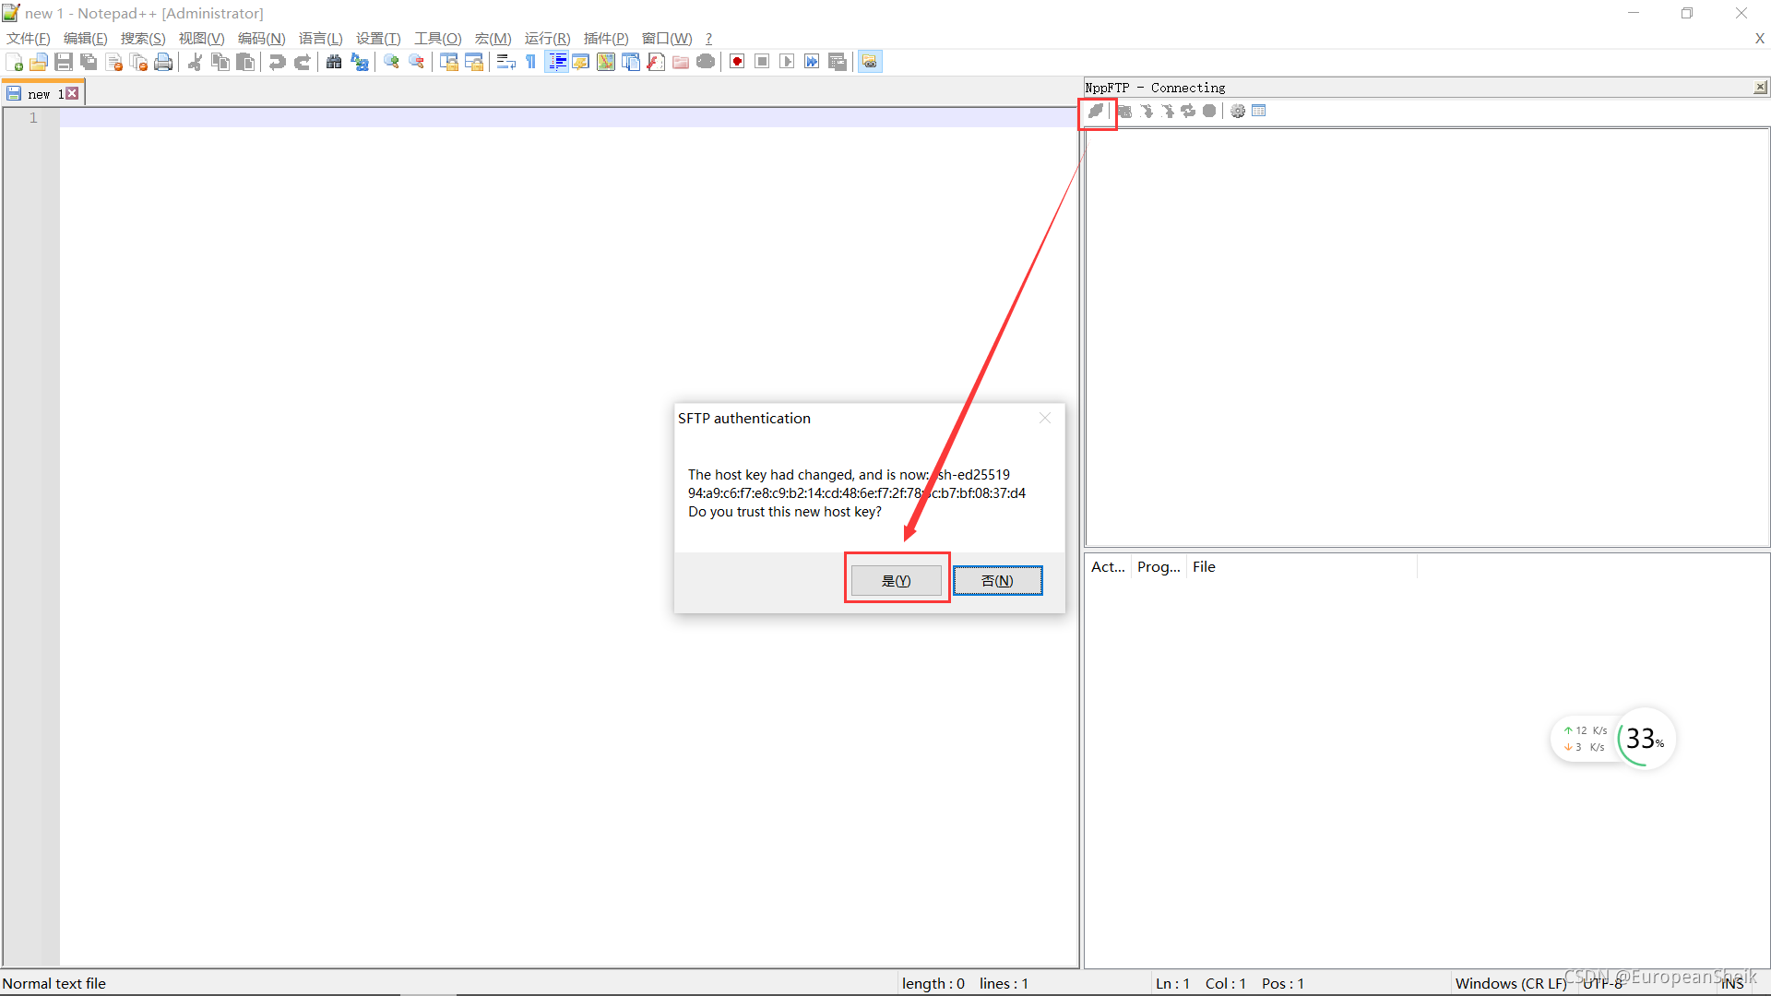Image resolution: width=1771 pixels, height=996 pixels.
Task: Click NppFTP open directory icon
Action: tap(1124, 111)
